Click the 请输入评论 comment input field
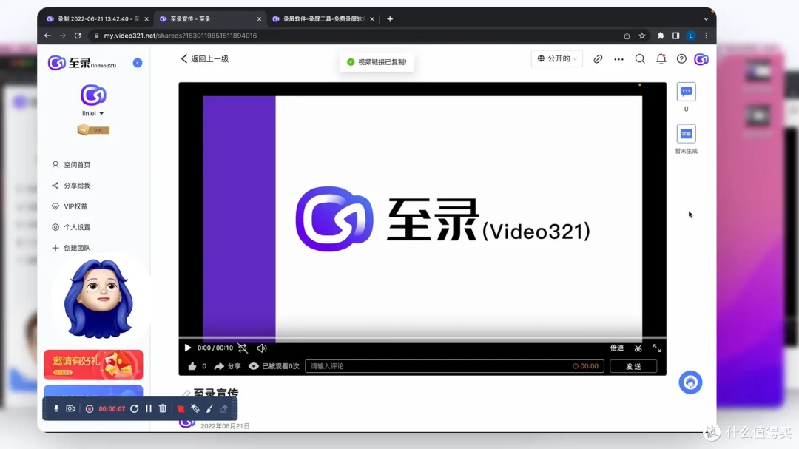This screenshot has width=799, height=449. pos(454,366)
